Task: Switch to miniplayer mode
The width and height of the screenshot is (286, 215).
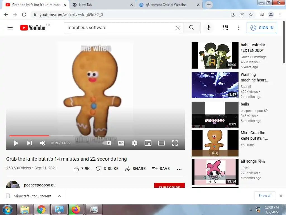Action: [148, 143]
